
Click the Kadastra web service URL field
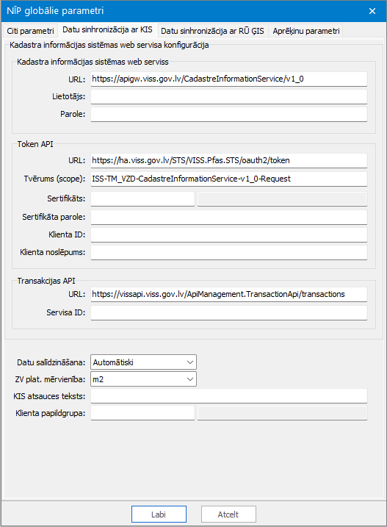coord(229,79)
